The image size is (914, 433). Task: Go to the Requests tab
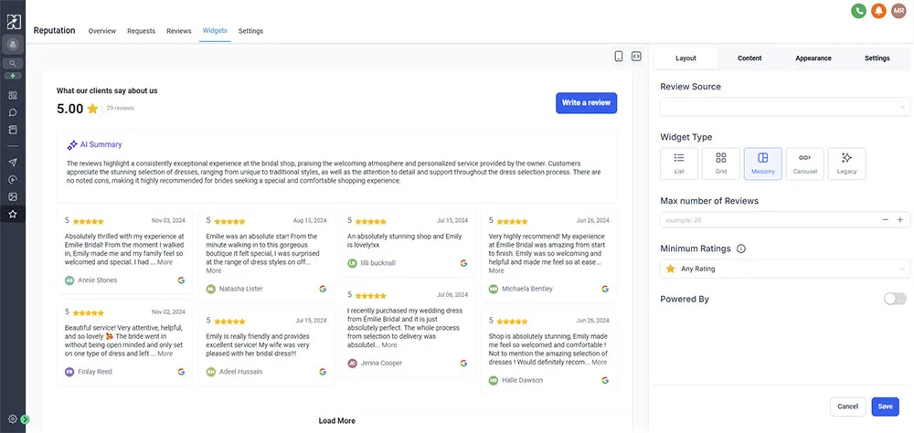point(141,31)
